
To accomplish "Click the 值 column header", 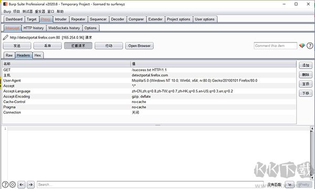I will [x=213, y=64].
